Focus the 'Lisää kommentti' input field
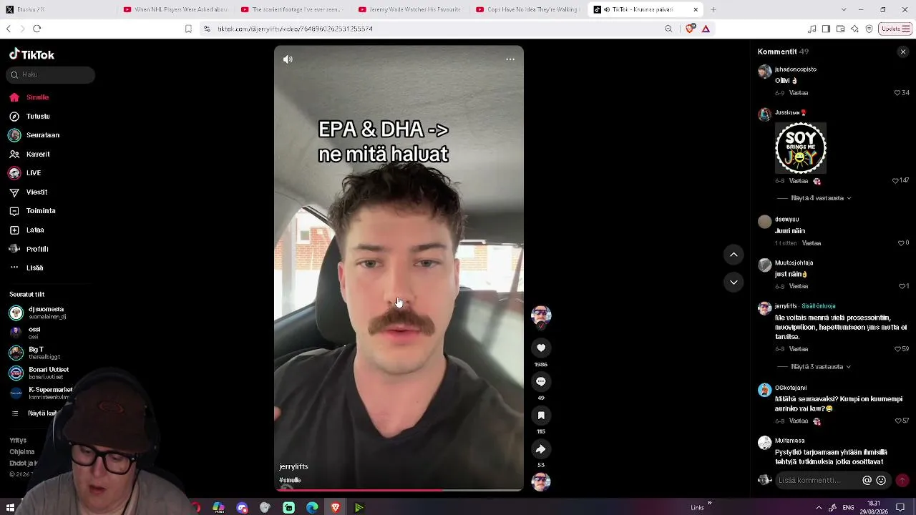This screenshot has height=515, width=916. [817, 481]
